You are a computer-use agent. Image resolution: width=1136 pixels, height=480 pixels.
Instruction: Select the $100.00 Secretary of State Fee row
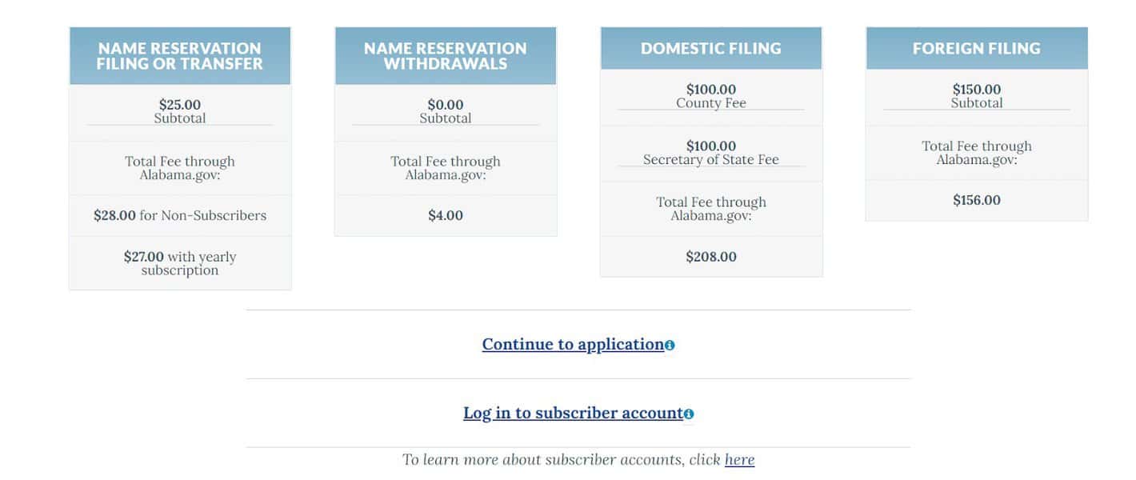tap(711, 154)
